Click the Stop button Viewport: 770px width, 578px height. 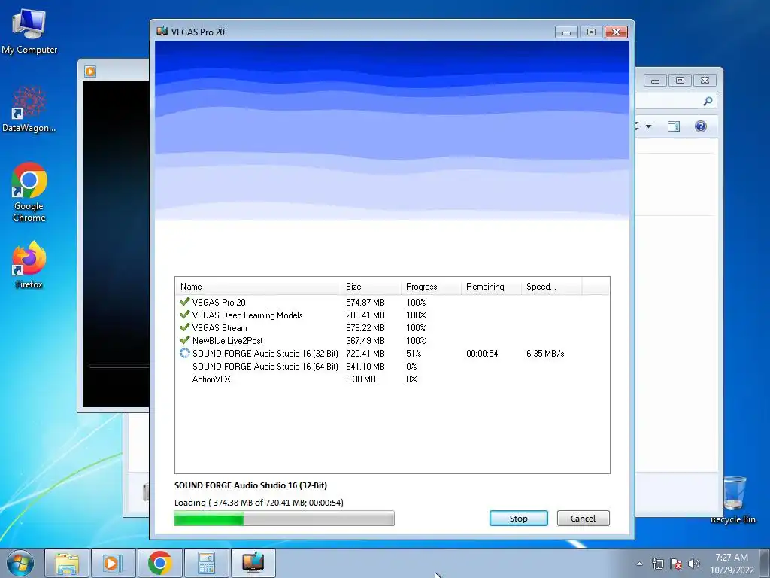[519, 518]
